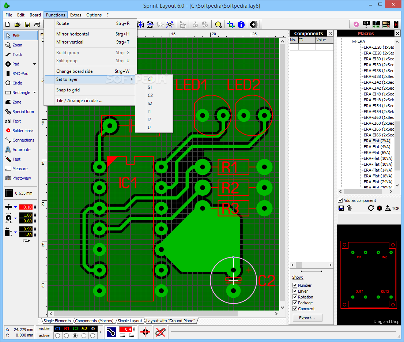Image resolution: width=404 pixels, height=342 pixels.
Task: Click the snap-to-grid starburst toolbar icon
Action: 170,25
